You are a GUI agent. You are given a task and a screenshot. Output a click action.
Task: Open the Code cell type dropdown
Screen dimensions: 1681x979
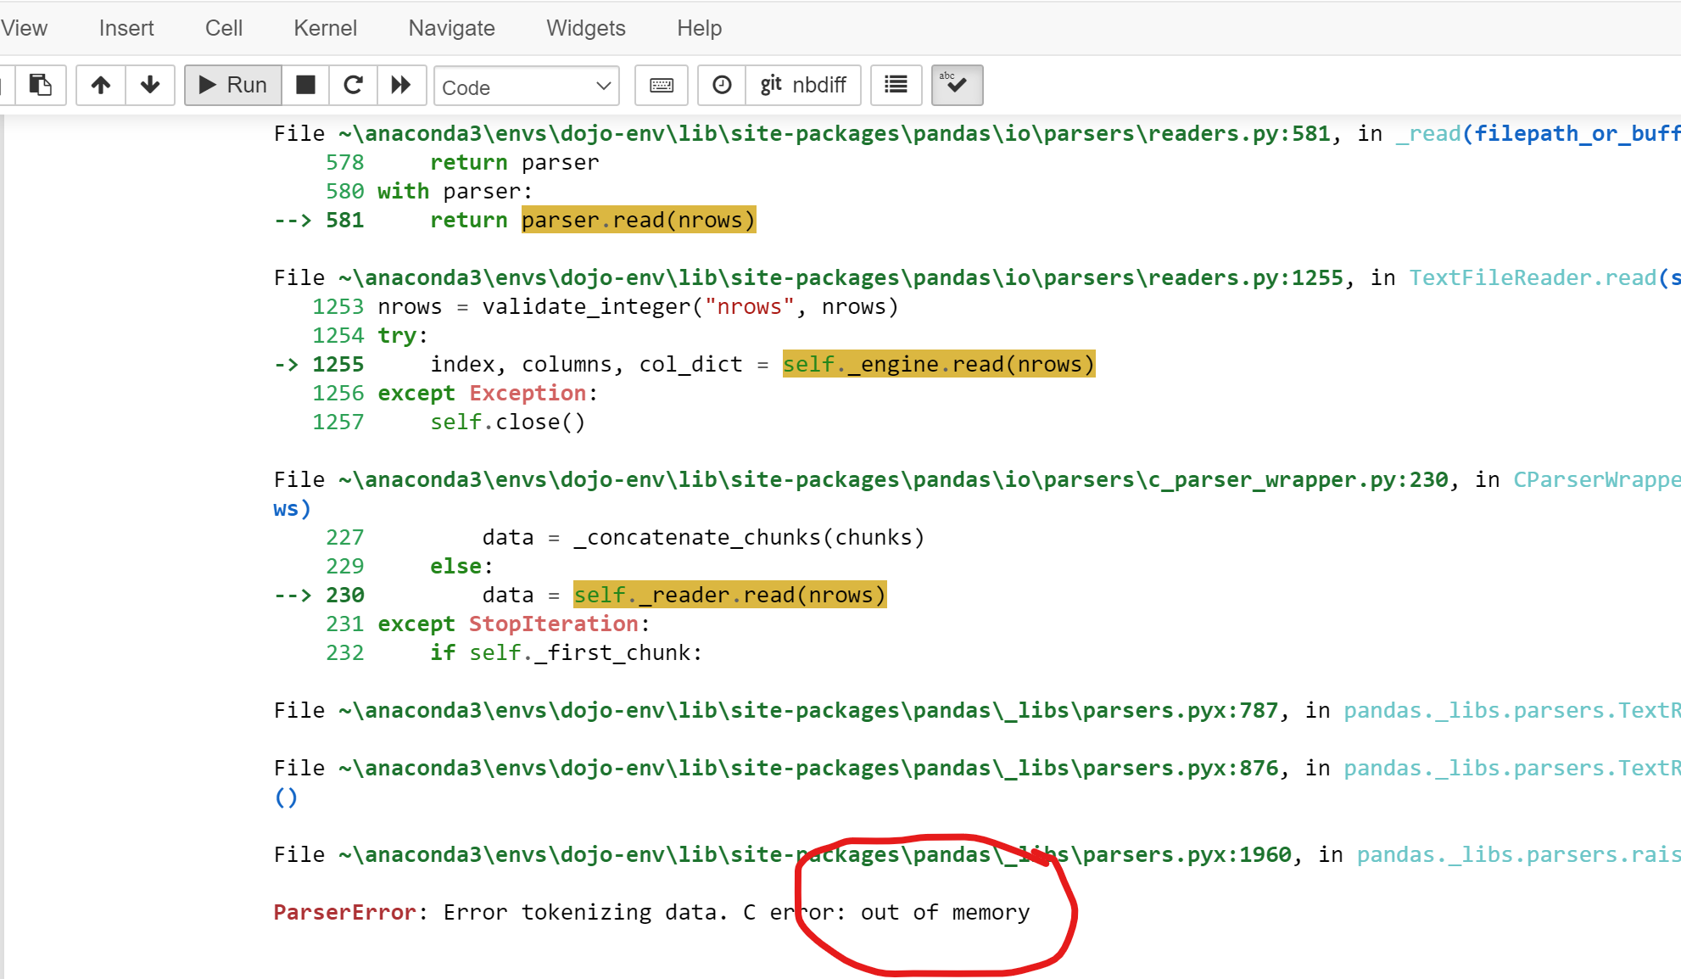[x=526, y=87]
